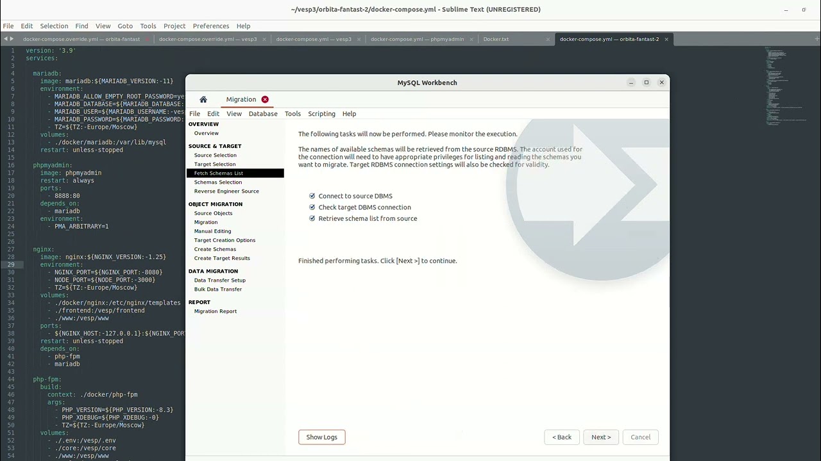Open Scripting menu in MySQL Workbench

321,113
